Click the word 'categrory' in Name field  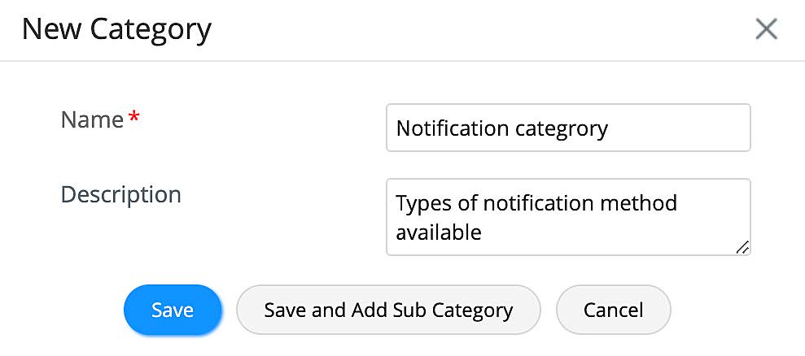pos(562,128)
